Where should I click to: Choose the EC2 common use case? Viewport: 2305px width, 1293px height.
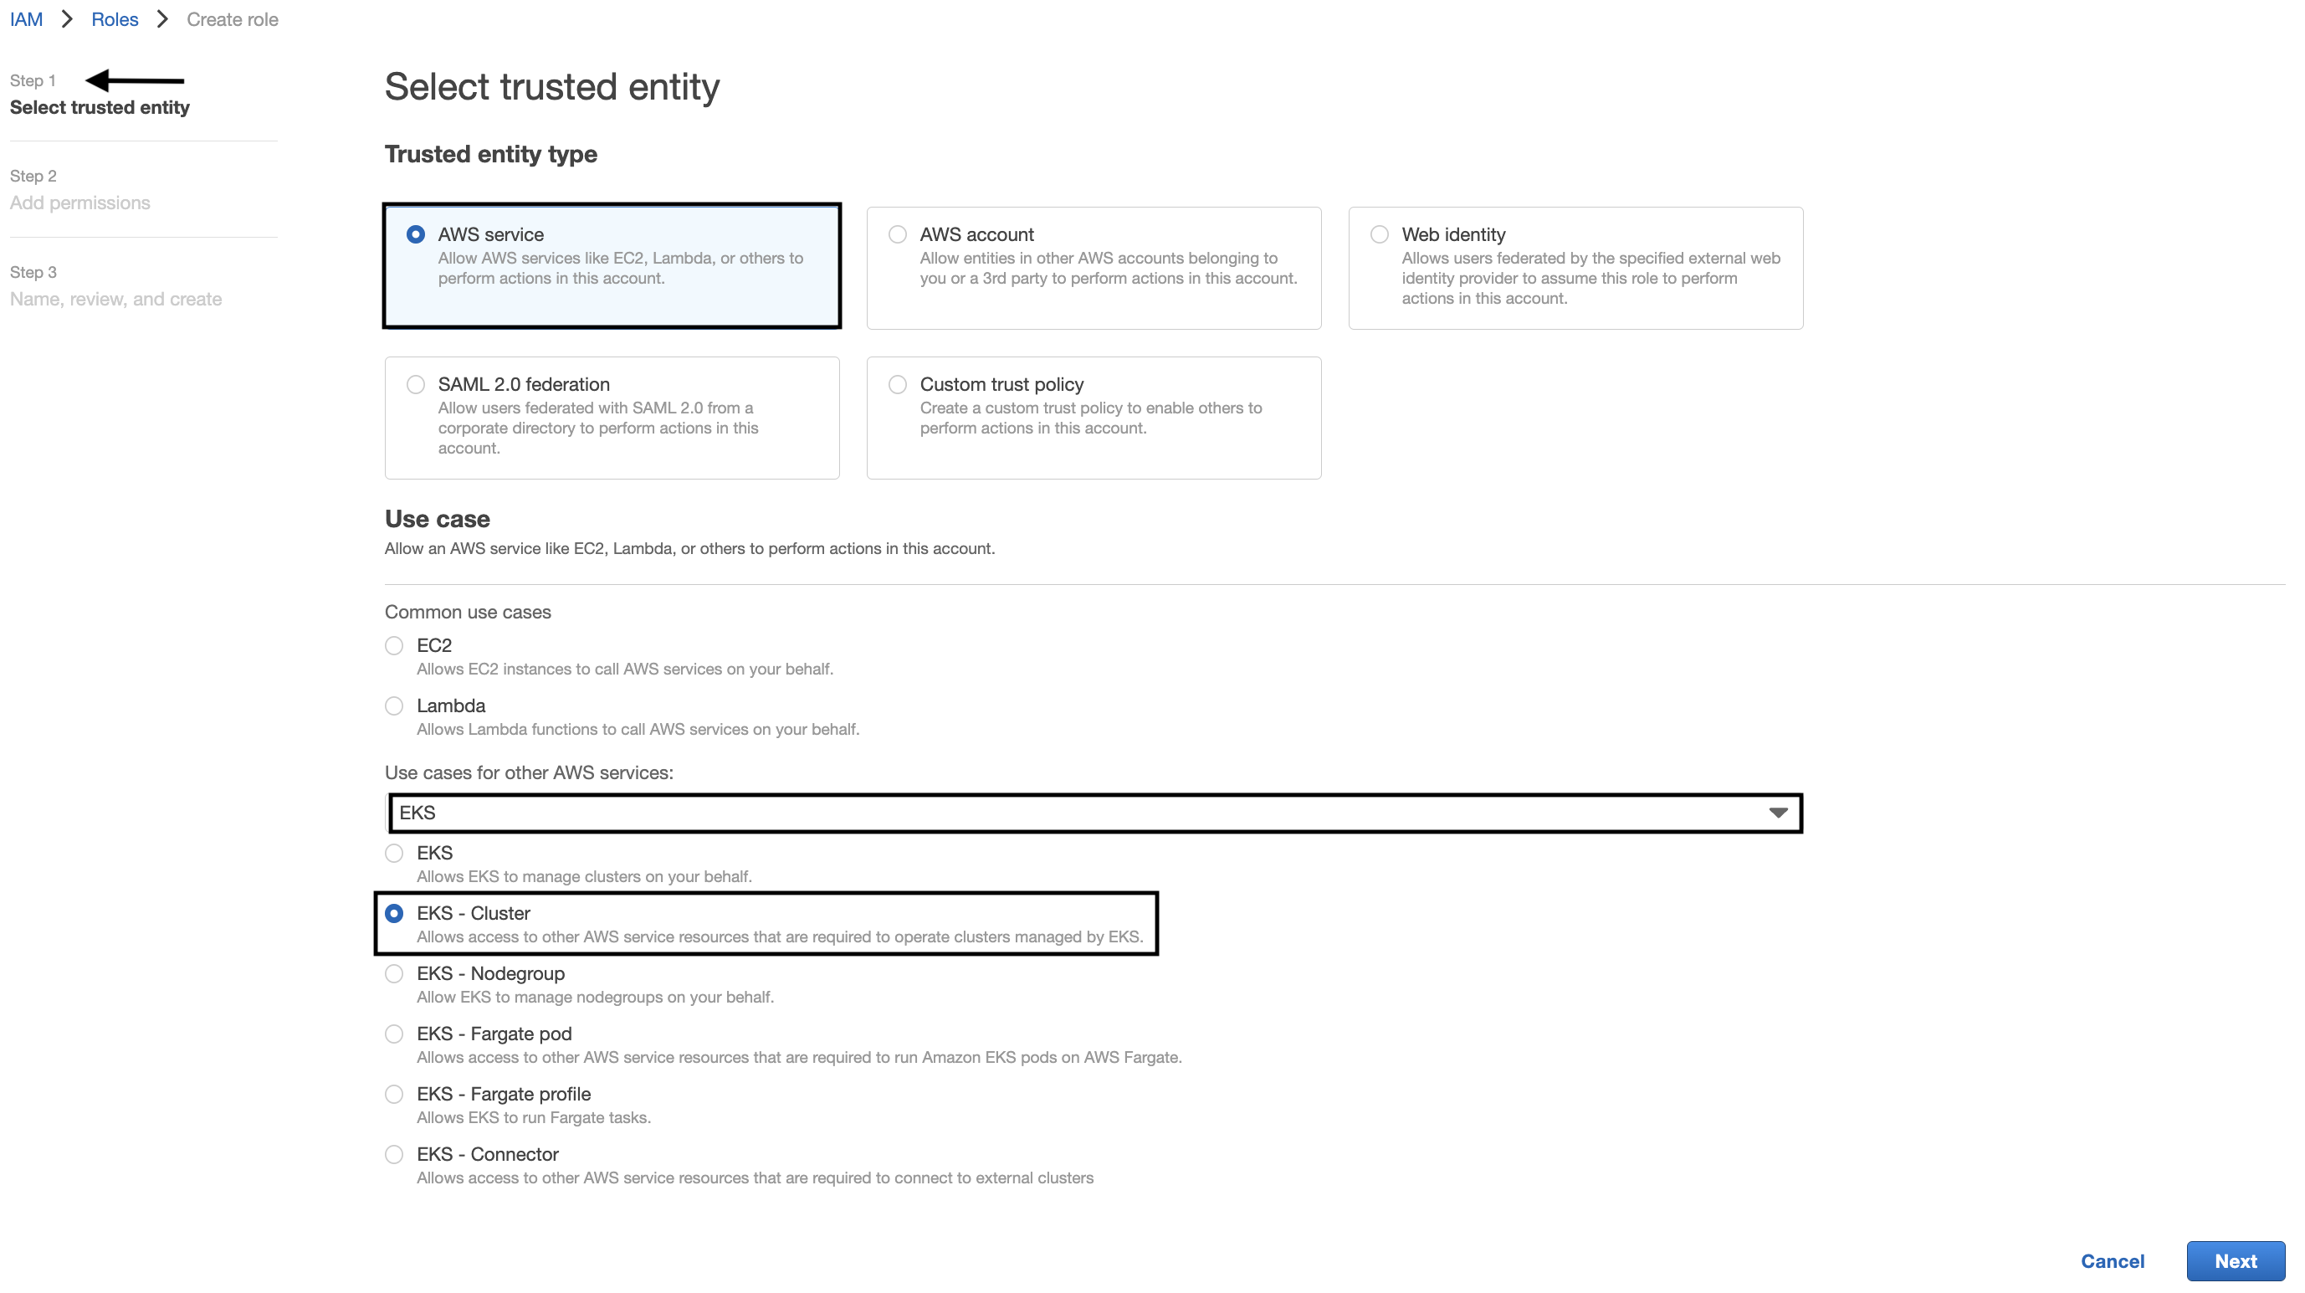point(394,645)
